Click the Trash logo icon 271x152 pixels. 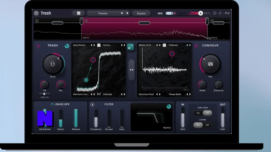point(36,13)
